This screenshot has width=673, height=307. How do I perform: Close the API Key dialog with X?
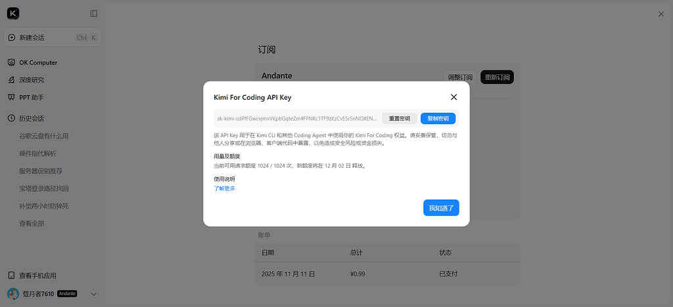click(x=453, y=97)
